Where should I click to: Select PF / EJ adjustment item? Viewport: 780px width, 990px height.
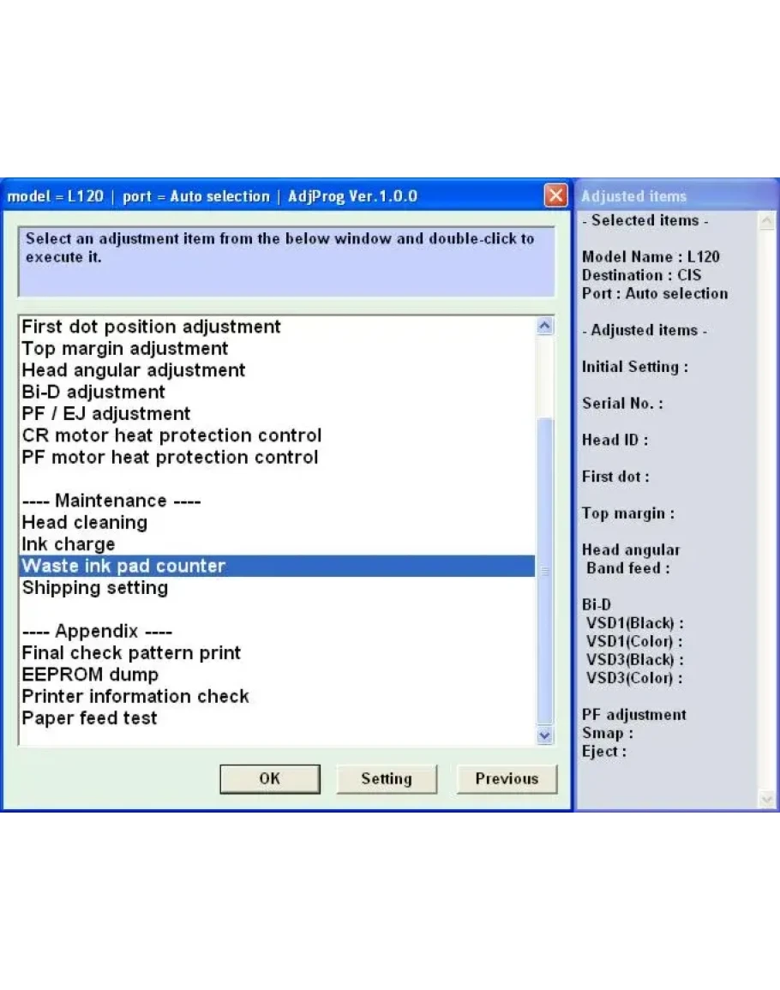click(105, 414)
